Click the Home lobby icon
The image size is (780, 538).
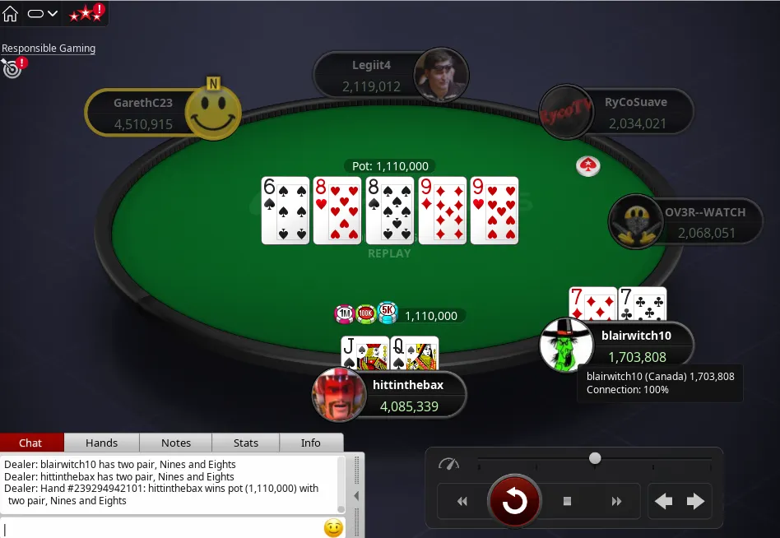[10, 14]
